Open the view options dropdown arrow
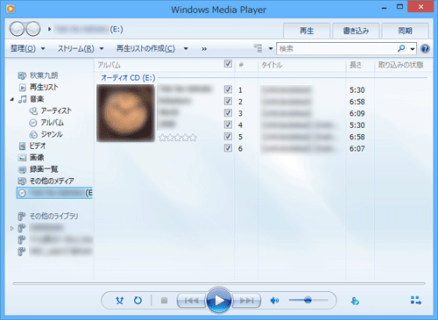 click(271, 48)
